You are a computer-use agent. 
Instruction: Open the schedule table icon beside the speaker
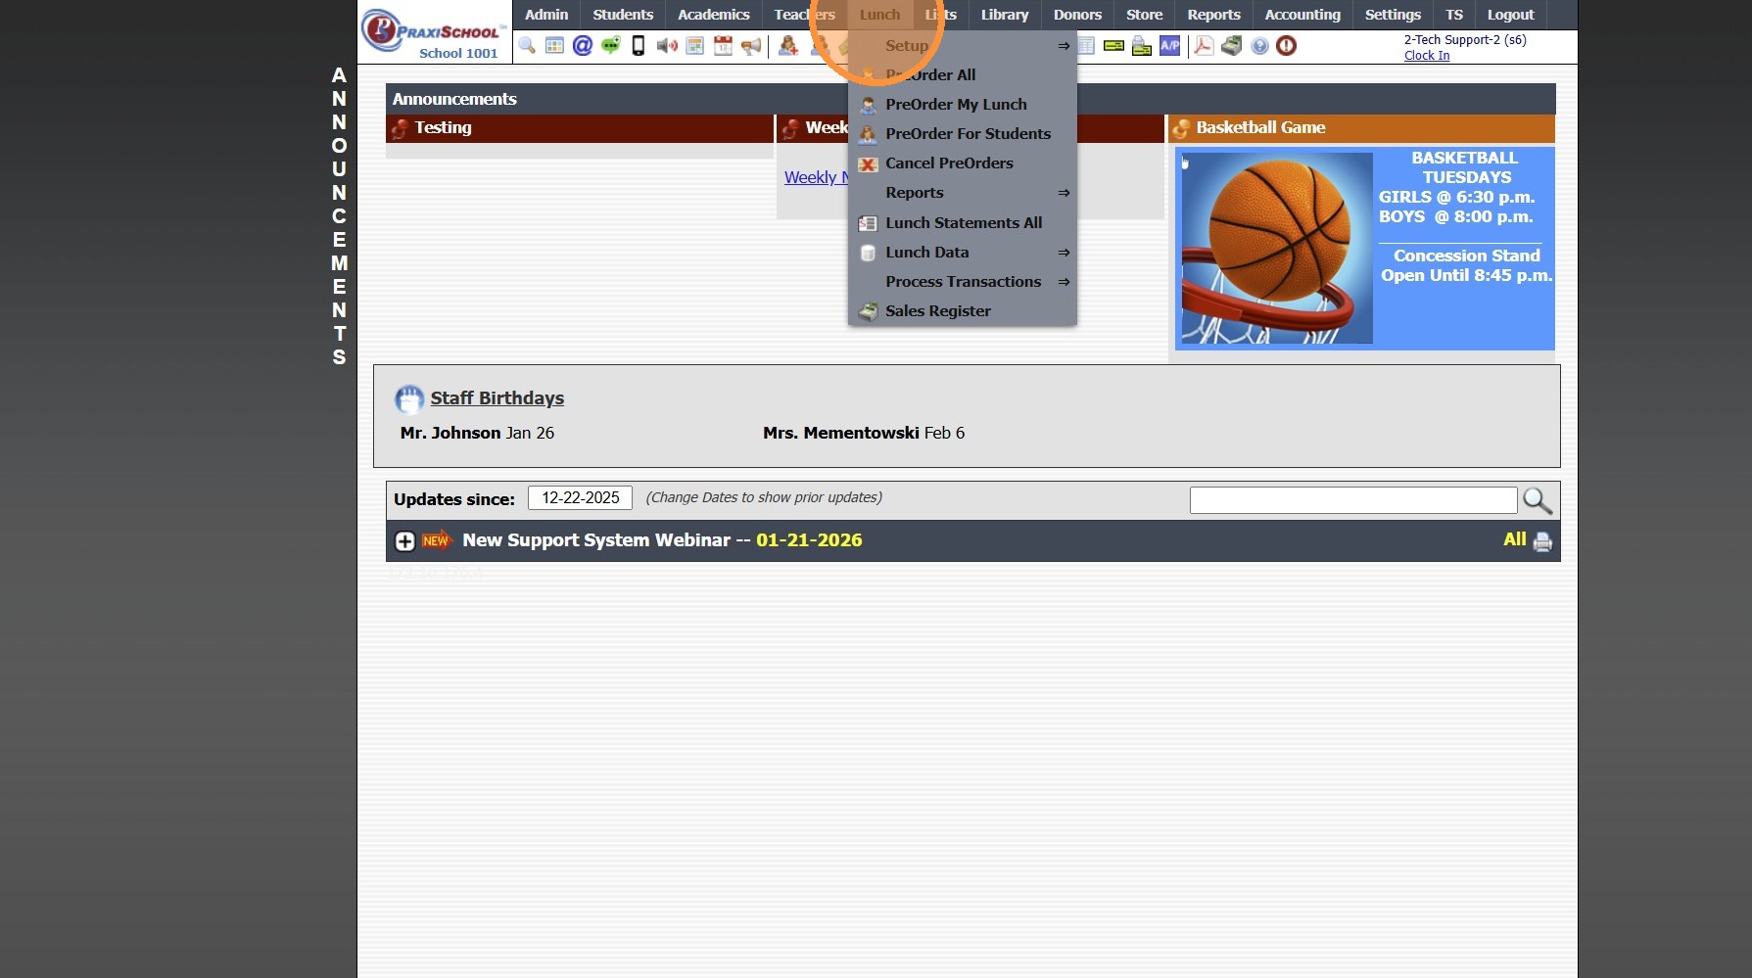pyautogui.click(x=695, y=45)
